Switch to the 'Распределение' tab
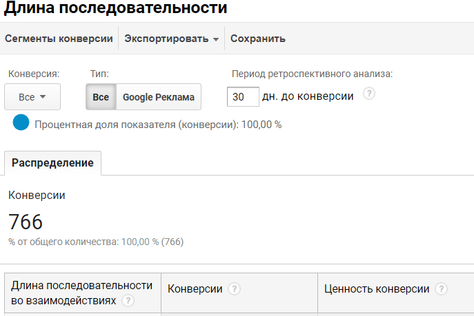 52,163
